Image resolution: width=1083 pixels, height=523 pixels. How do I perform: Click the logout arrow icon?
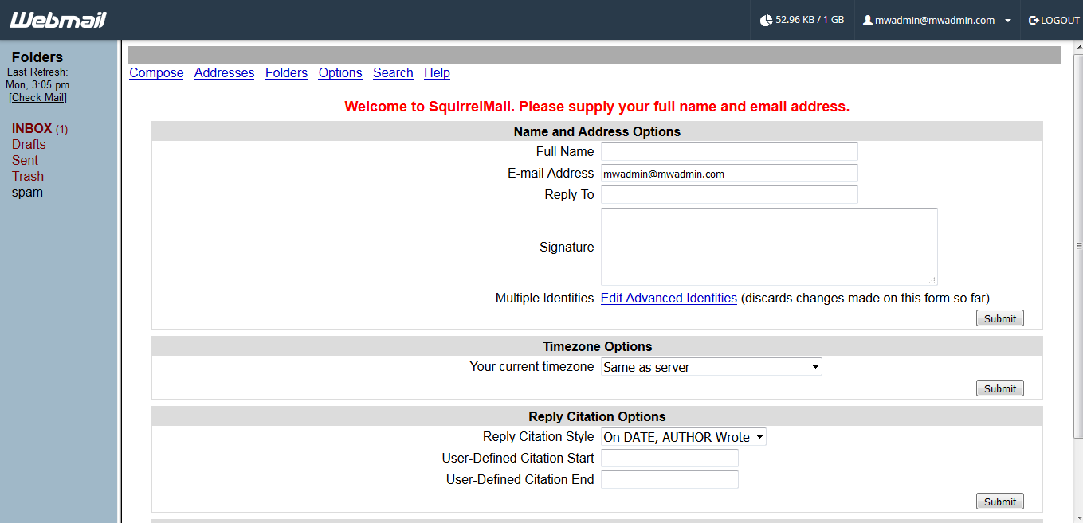1034,20
